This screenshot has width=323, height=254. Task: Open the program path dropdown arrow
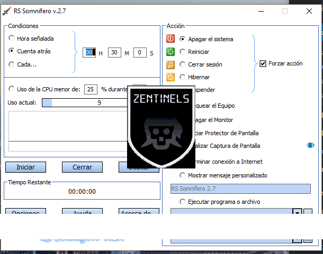297,211
